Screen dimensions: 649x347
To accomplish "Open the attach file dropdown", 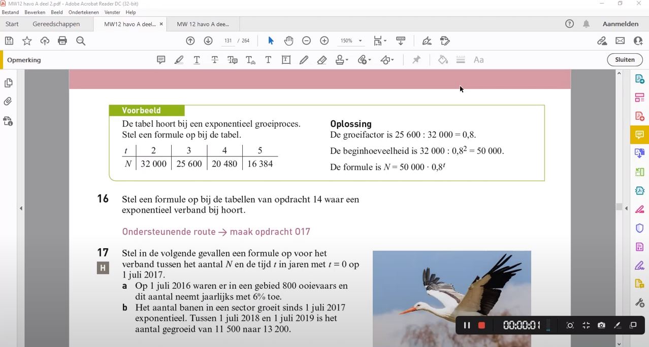I will [364, 60].
